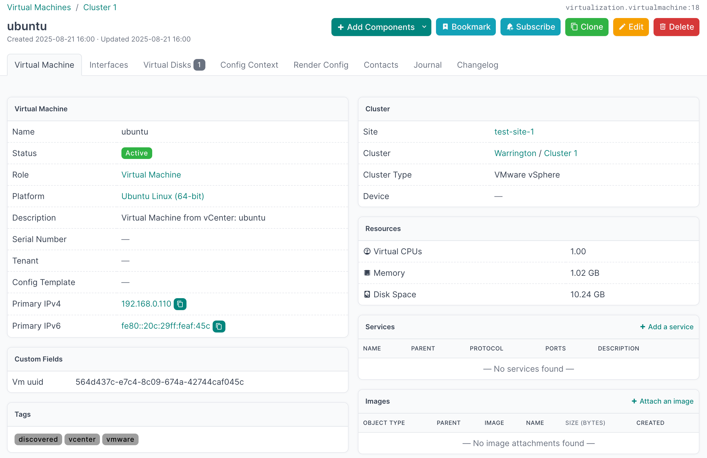
Task: Subscribe to this virtual machine
Action: [530, 27]
